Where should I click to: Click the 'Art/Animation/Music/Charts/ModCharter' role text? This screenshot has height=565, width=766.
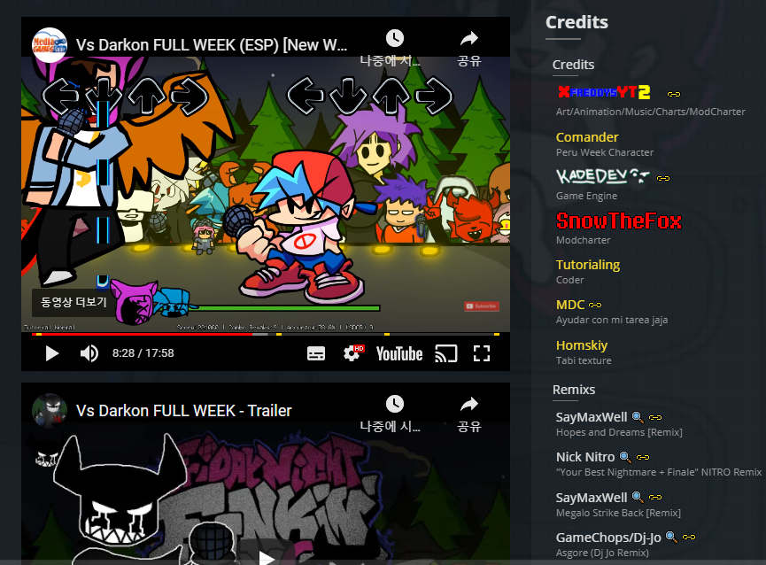pos(650,112)
